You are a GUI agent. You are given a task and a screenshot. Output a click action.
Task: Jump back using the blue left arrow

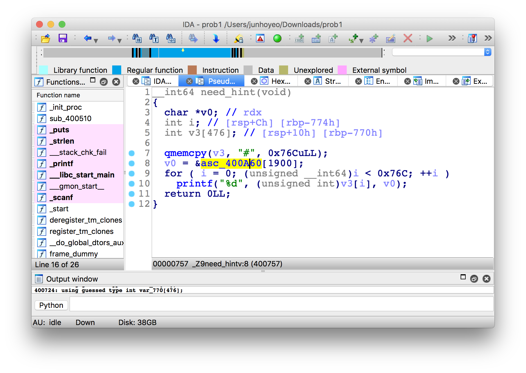(88, 38)
